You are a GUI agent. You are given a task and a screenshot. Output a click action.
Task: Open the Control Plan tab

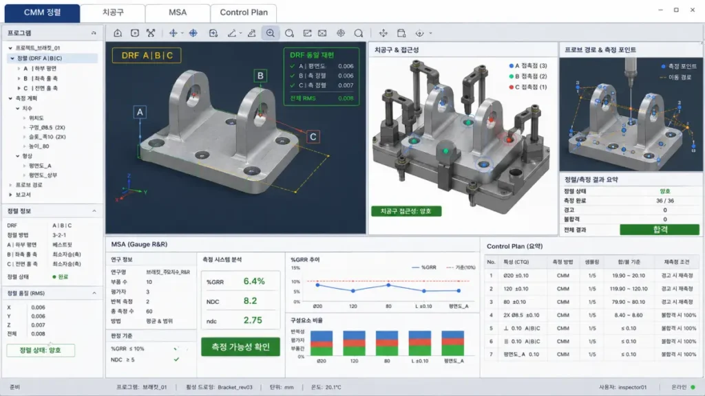[x=243, y=12]
